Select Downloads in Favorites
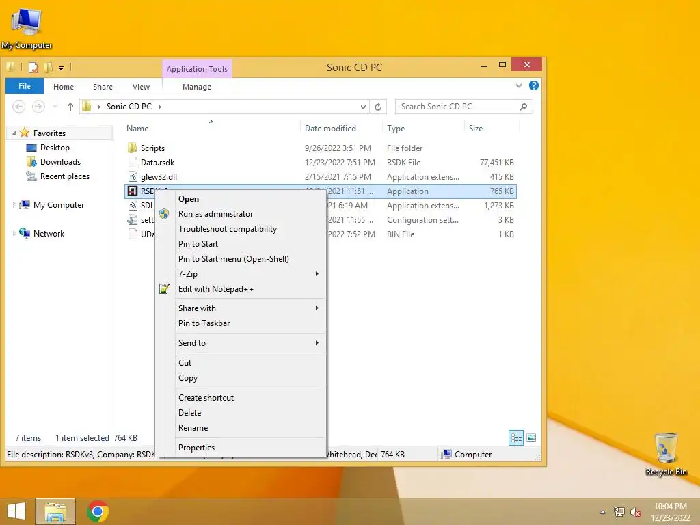This screenshot has width=700, height=525. [x=60, y=161]
